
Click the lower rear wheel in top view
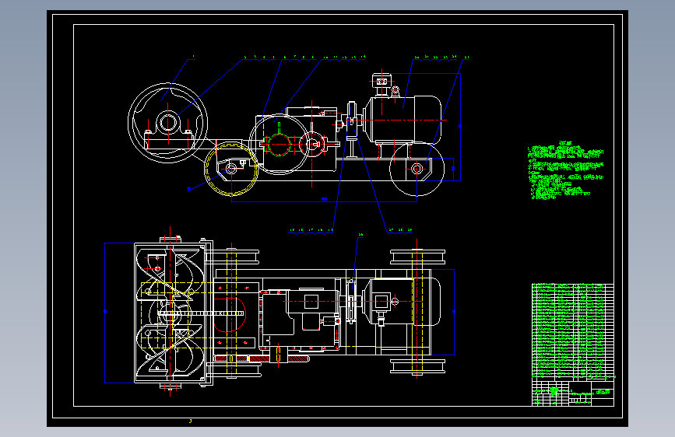(x=417, y=366)
